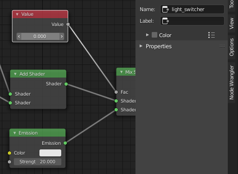
Task: Open the Options sidebar tab
Action: pos(232,47)
